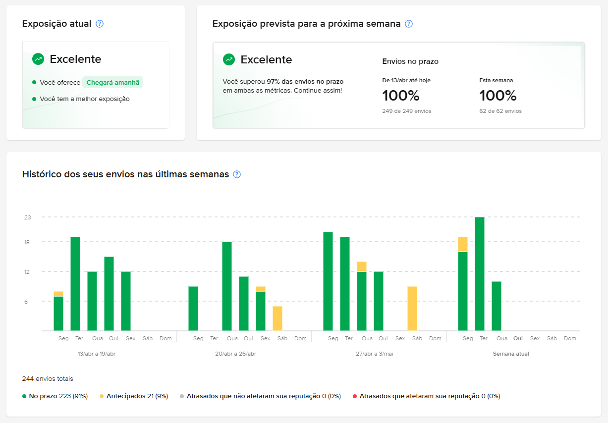The height and width of the screenshot is (423, 608).
Task: Open help icon next to Exposição prevista
Action: [408, 24]
